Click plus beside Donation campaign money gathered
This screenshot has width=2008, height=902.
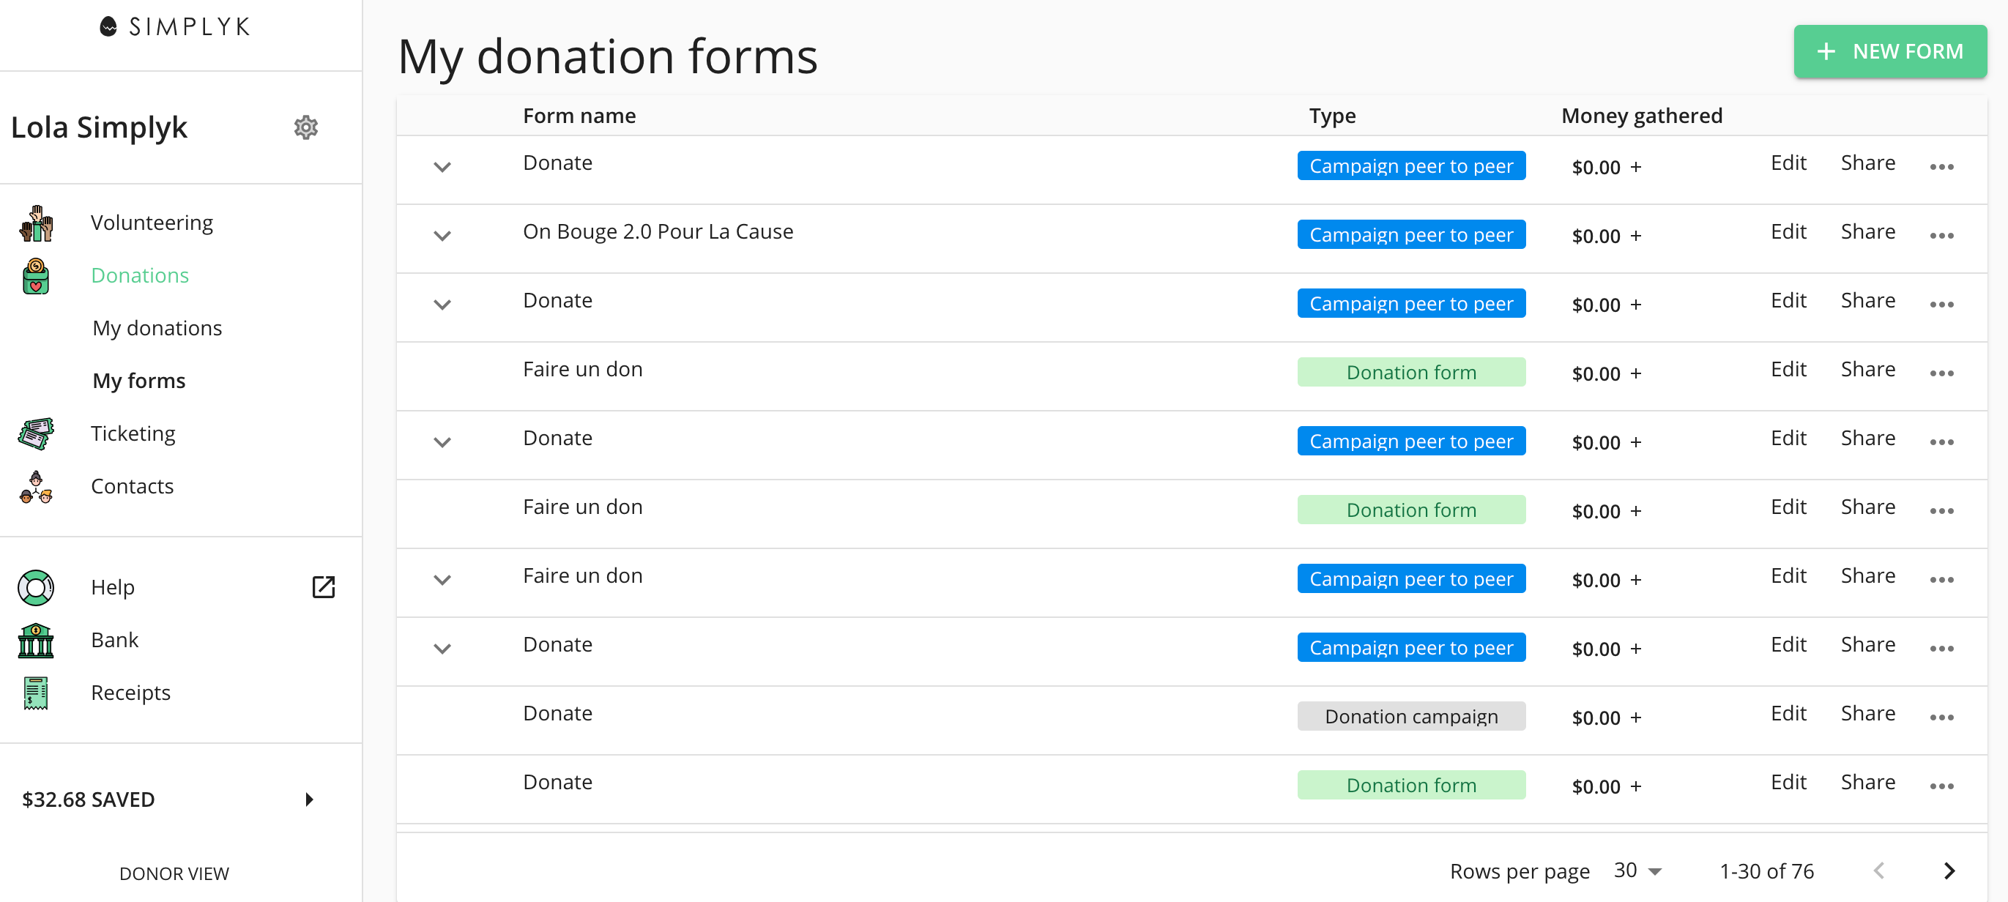pos(1636,717)
